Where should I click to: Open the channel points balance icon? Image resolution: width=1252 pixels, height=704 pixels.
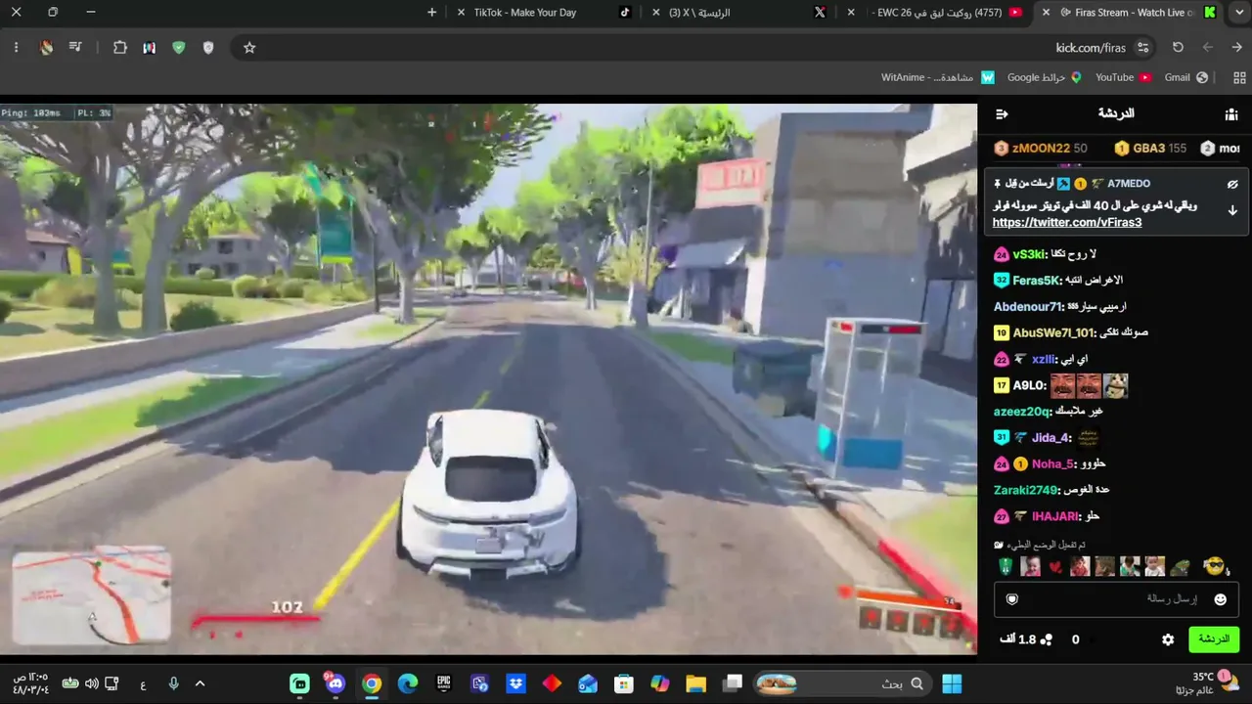pyautogui.click(x=1046, y=639)
